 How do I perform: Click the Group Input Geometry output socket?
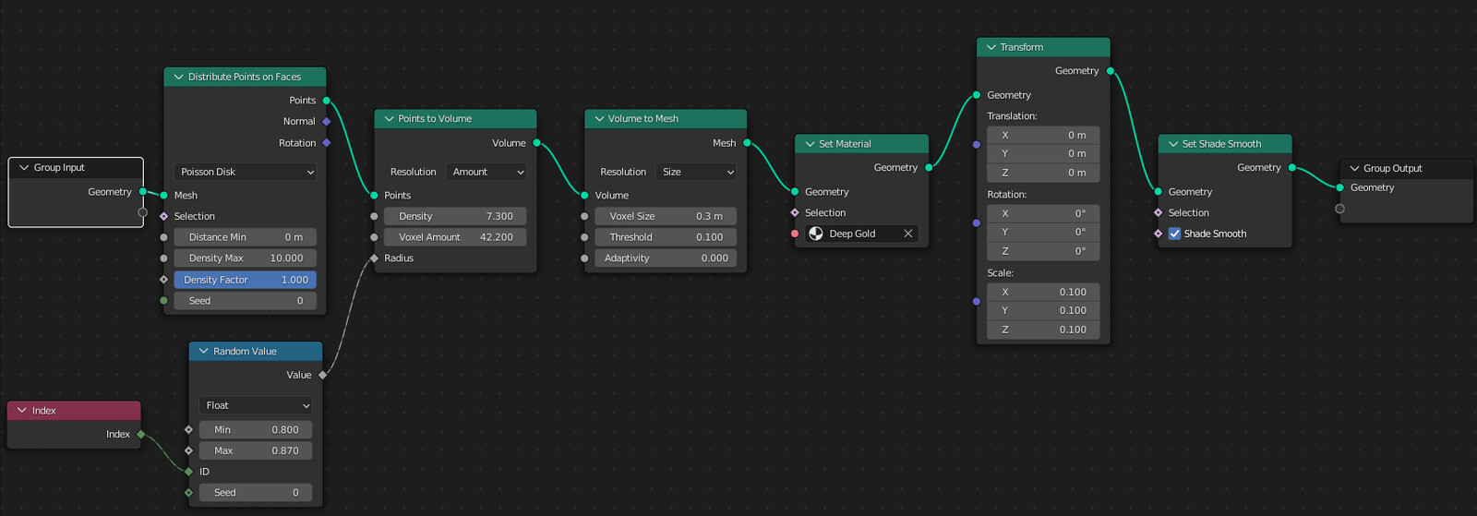point(143,192)
